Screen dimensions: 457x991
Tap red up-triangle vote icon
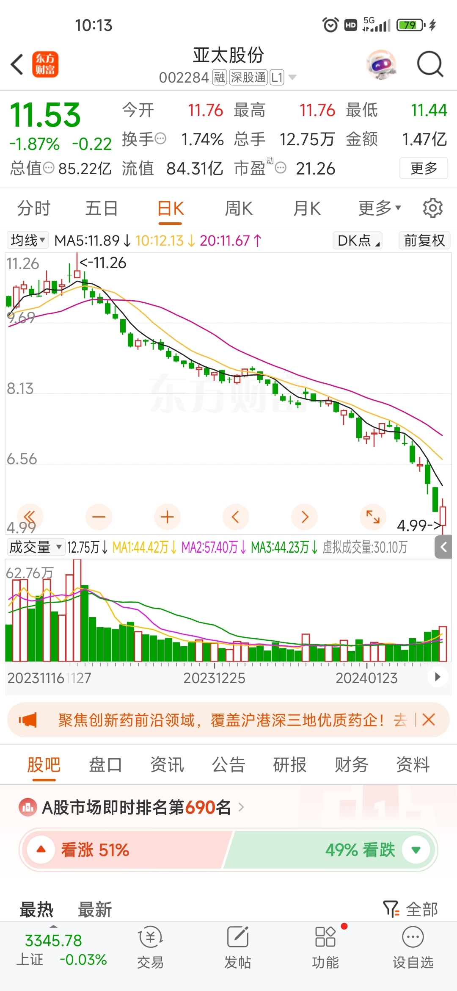[x=41, y=850]
